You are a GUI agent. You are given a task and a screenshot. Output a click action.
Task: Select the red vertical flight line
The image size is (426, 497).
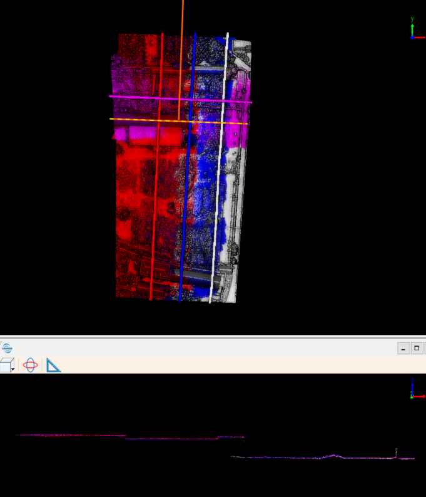click(x=156, y=167)
